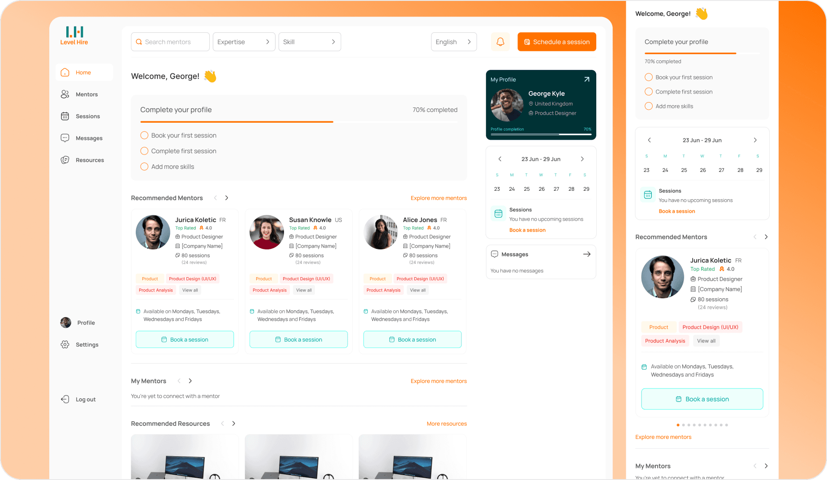
Task: Open Sessions in the sidebar
Action: pos(84,116)
